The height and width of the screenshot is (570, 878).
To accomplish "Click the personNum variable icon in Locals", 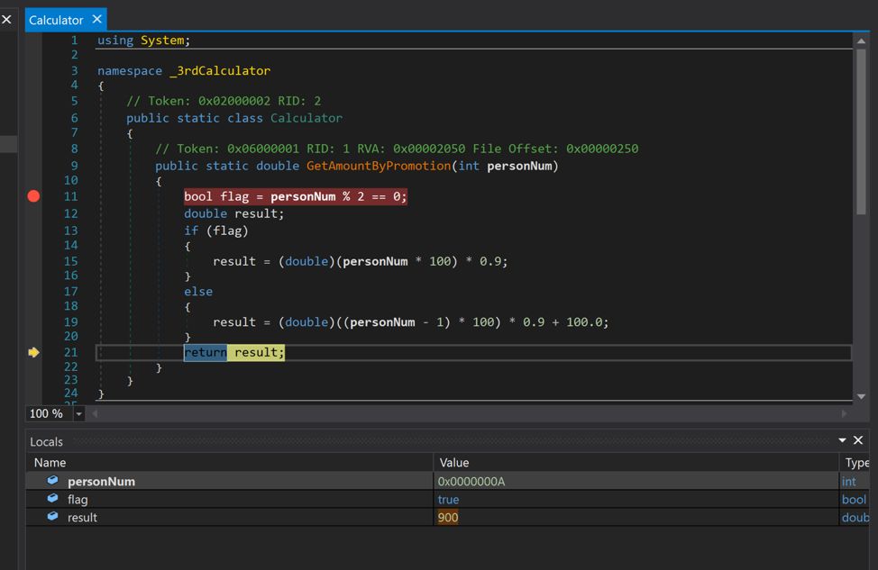I will (x=52, y=481).
